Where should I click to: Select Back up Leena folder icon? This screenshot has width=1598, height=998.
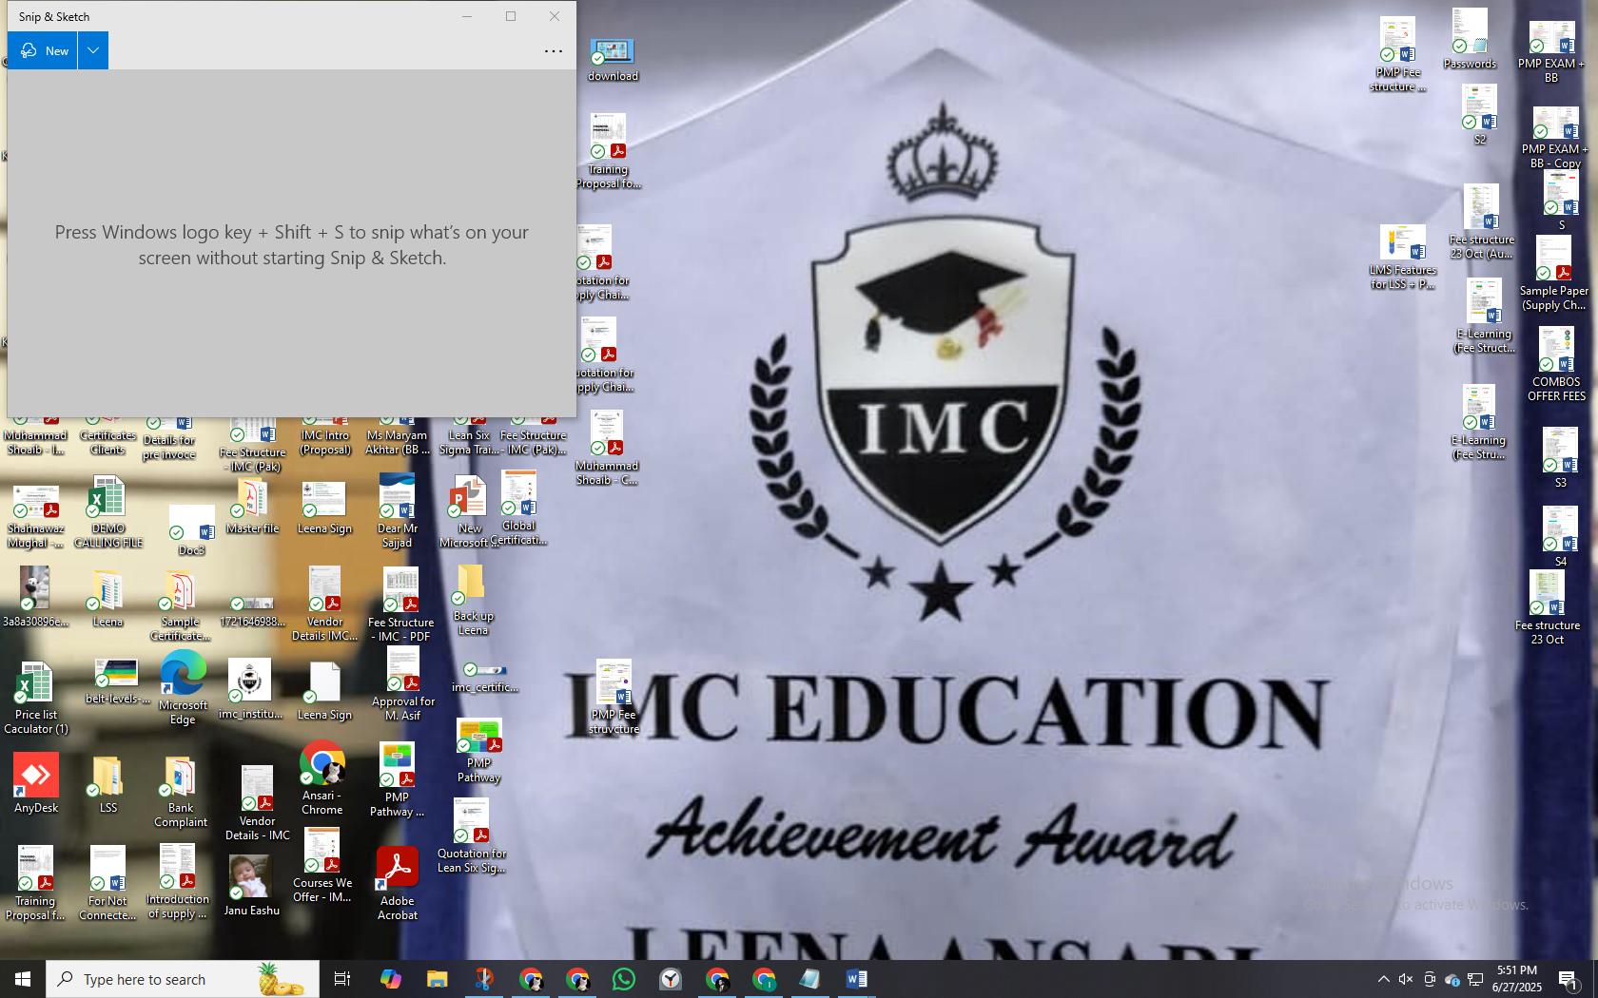click(x=472, y=601)
